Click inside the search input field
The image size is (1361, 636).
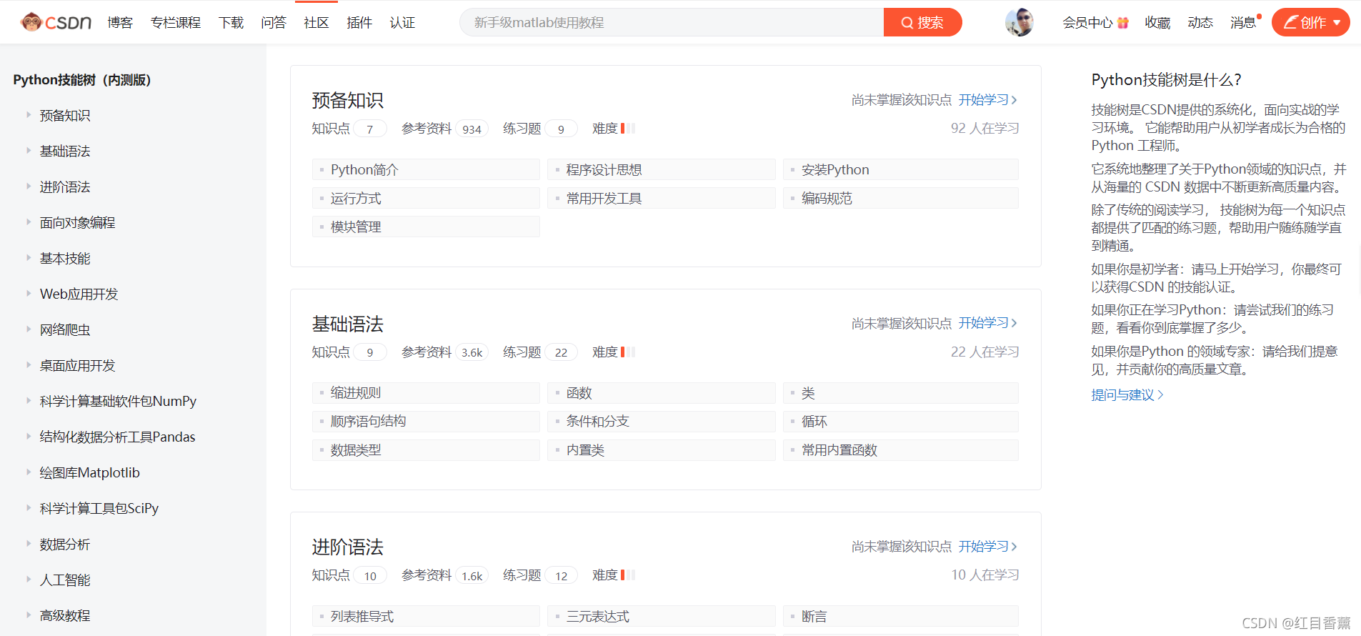[672, 22]
